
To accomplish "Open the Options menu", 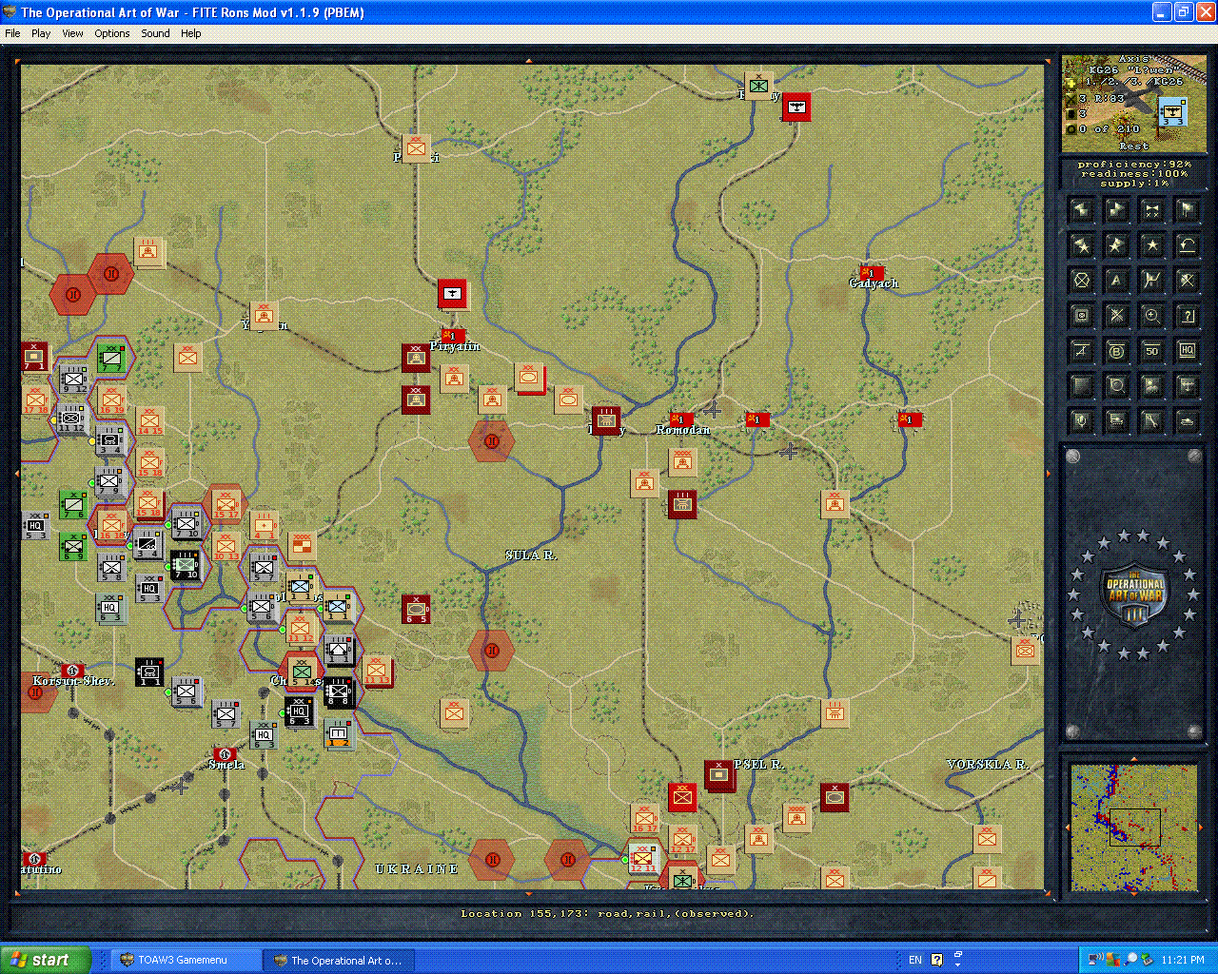I will tap(111, 33).
